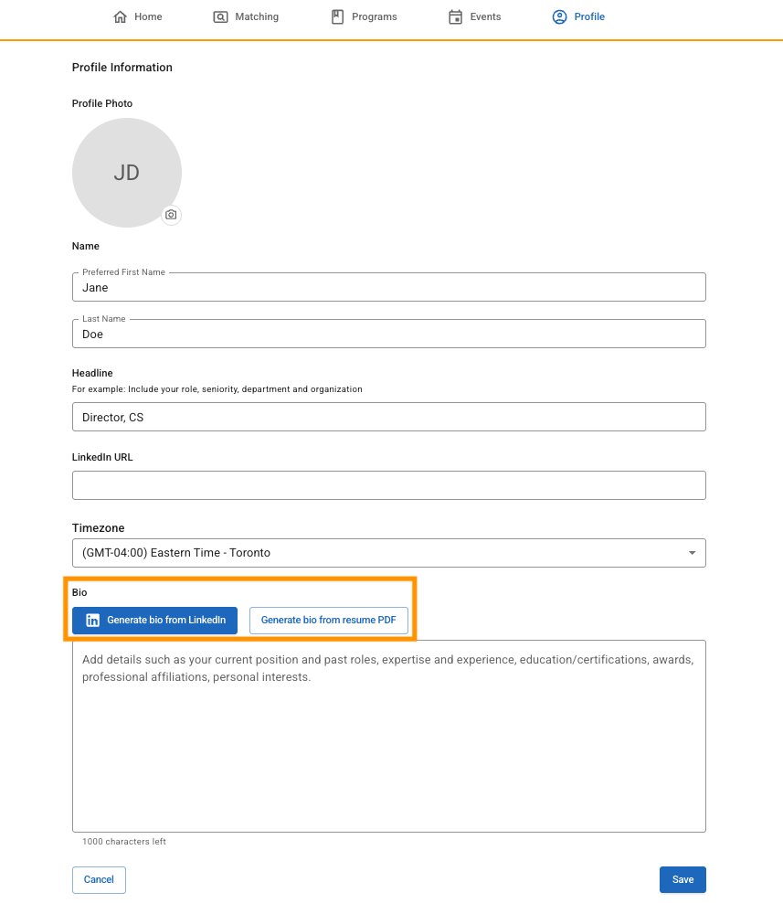This screenshot has width=783, height=903.
Task: Click the Profile person icon
Action: (559, 17)
